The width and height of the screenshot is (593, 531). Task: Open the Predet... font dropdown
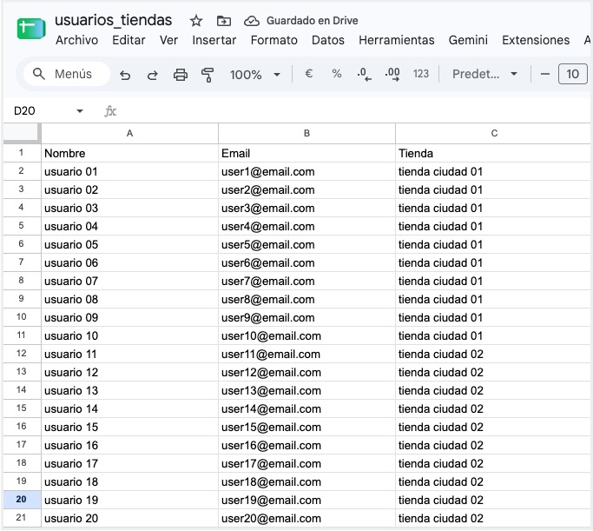click(x=484, y=74)
